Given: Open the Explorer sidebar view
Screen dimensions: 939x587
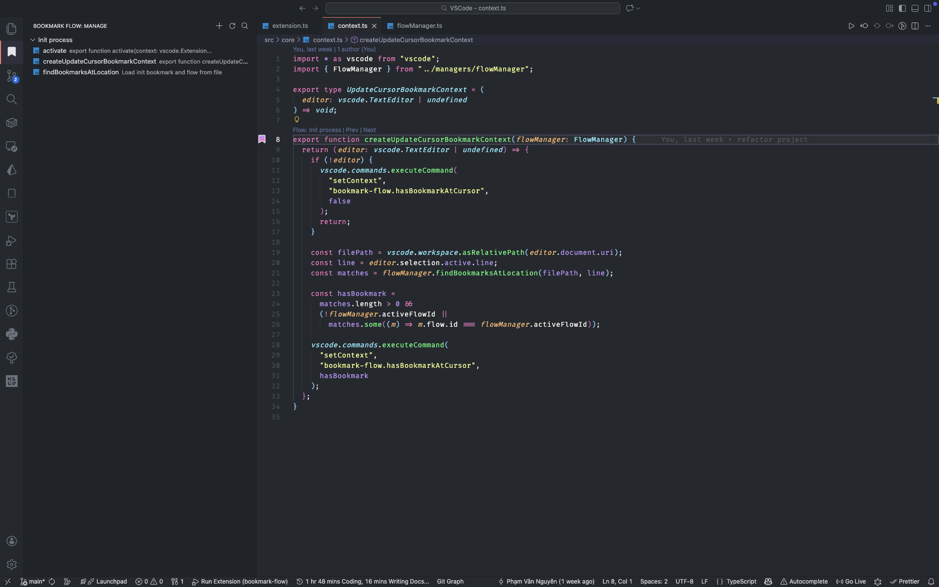Looking at the screenshot, I should click(x=12, y=29).
